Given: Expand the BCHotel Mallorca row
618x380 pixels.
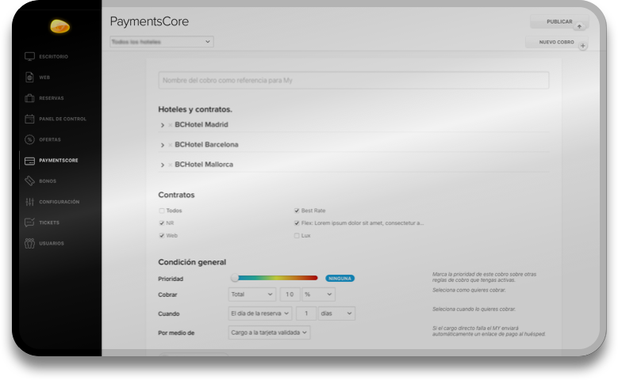Looking at the screenshot, I should (x=163, y=165).
